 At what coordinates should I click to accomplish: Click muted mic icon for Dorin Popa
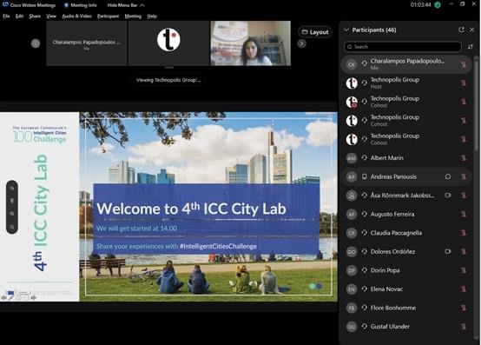464,270
